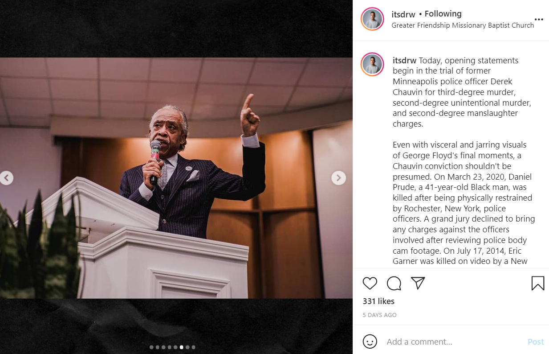This screenshot has width=549, height=354.
Task: Jump to first carousel dot indicator
Action: click(151, 347)
